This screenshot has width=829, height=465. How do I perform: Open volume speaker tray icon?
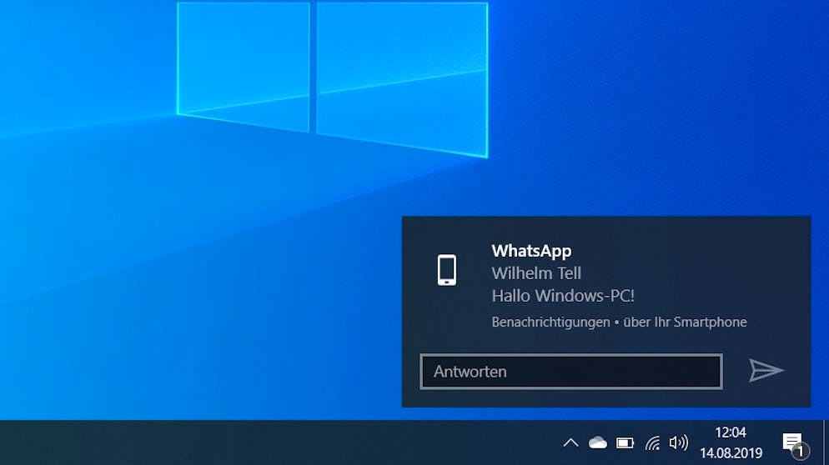678,442
